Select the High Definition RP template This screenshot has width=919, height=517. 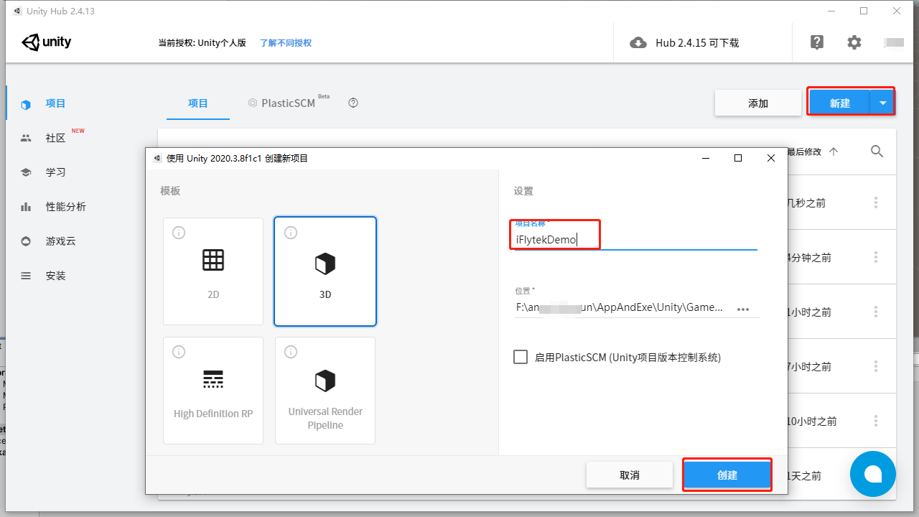tap(213, 391)
